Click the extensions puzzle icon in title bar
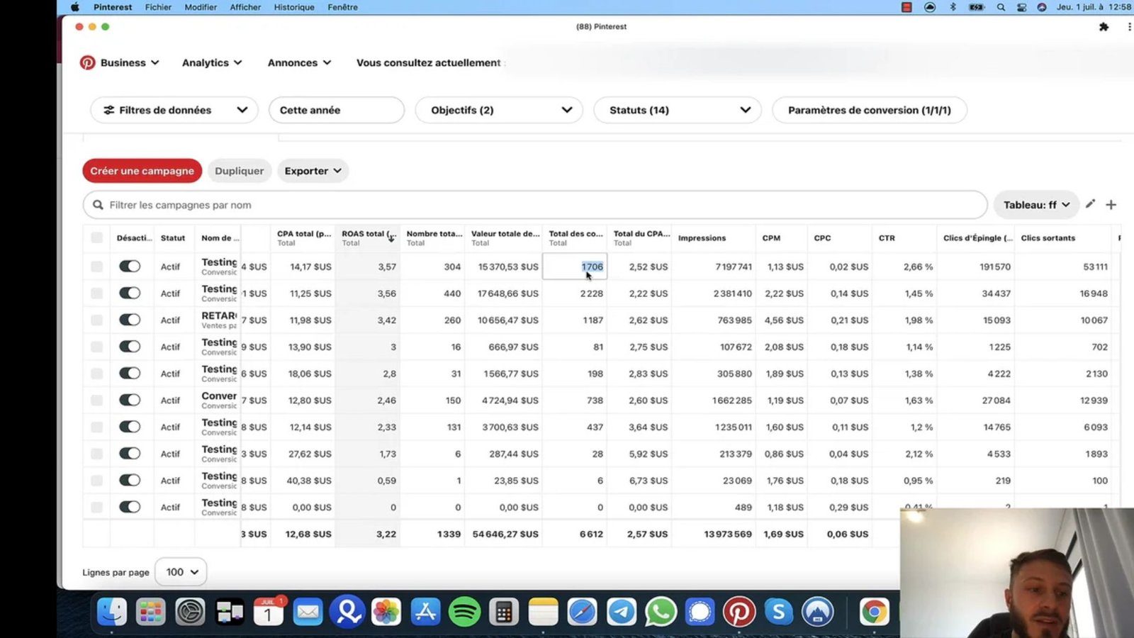This screenshot has height=638, width=1134. pos(1104,27)
